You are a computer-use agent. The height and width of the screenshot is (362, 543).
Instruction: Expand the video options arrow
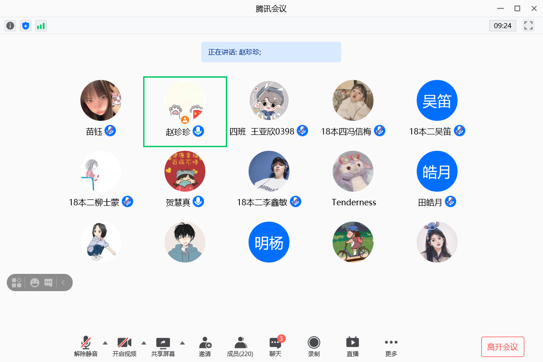coord(144,342)
